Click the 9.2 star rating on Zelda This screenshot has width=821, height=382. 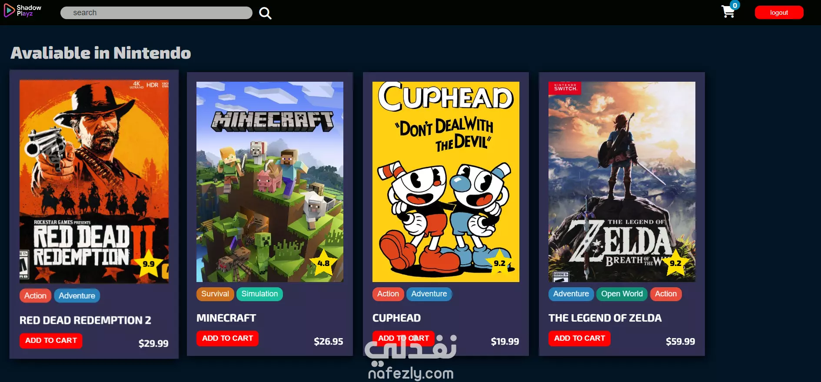tap(675, 263)
